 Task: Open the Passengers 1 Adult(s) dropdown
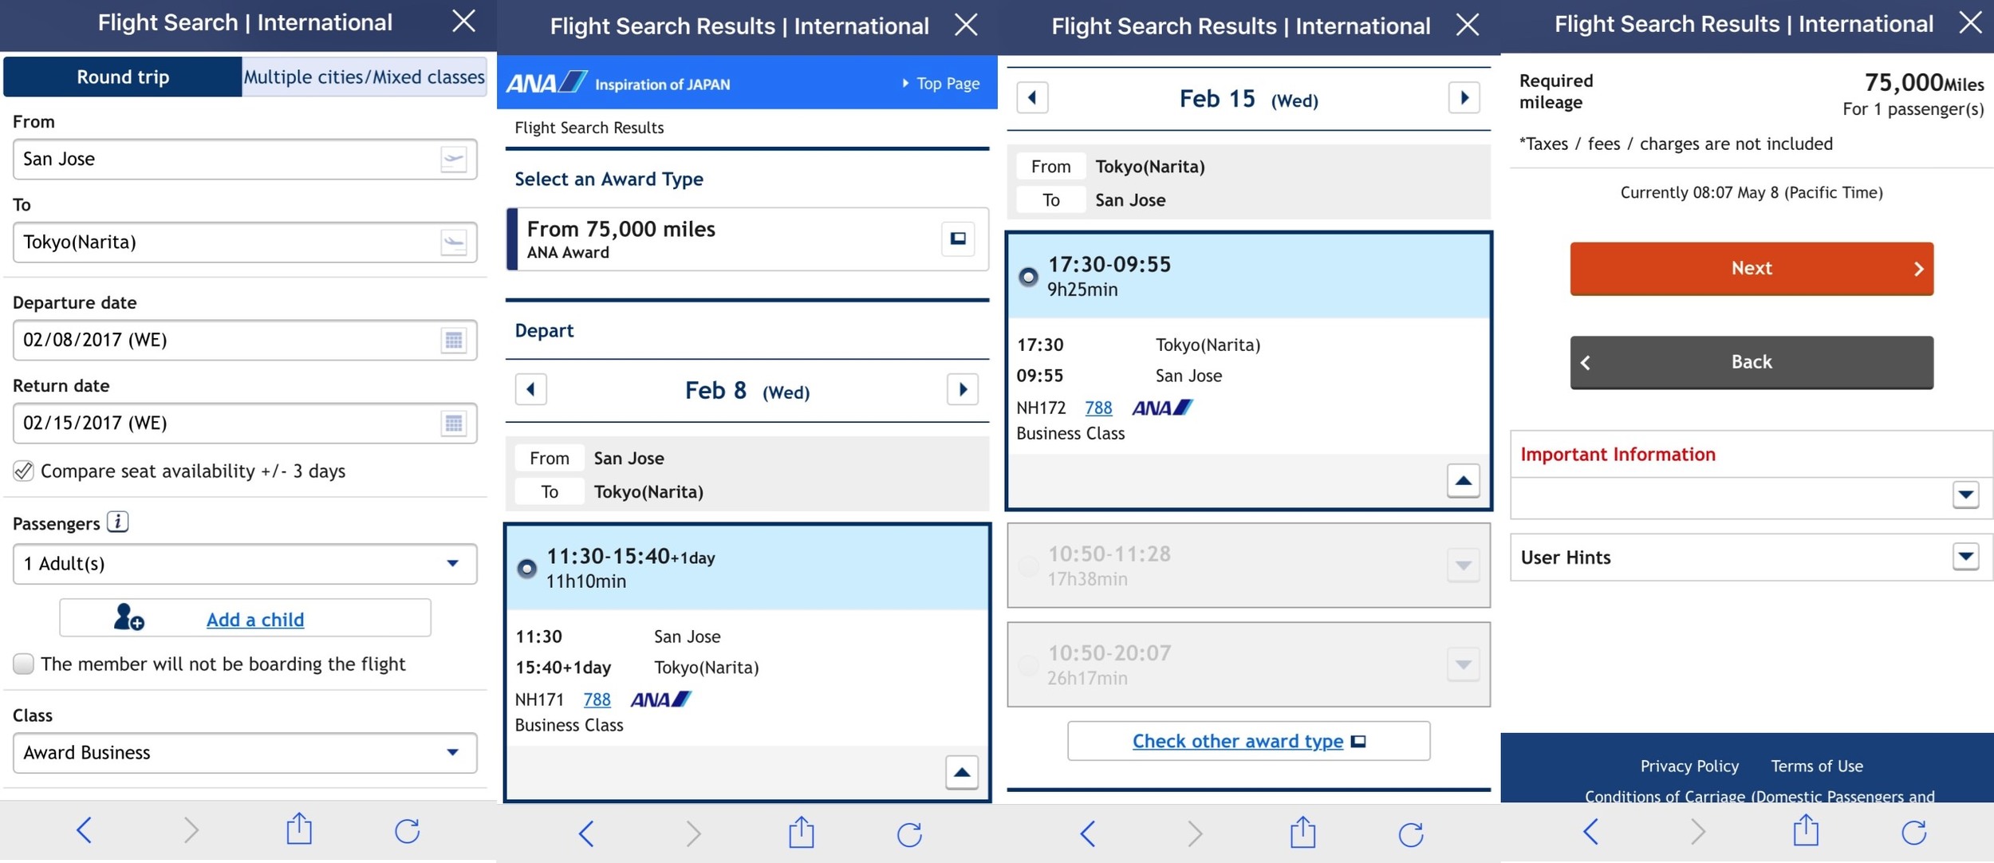coord(245,564)
